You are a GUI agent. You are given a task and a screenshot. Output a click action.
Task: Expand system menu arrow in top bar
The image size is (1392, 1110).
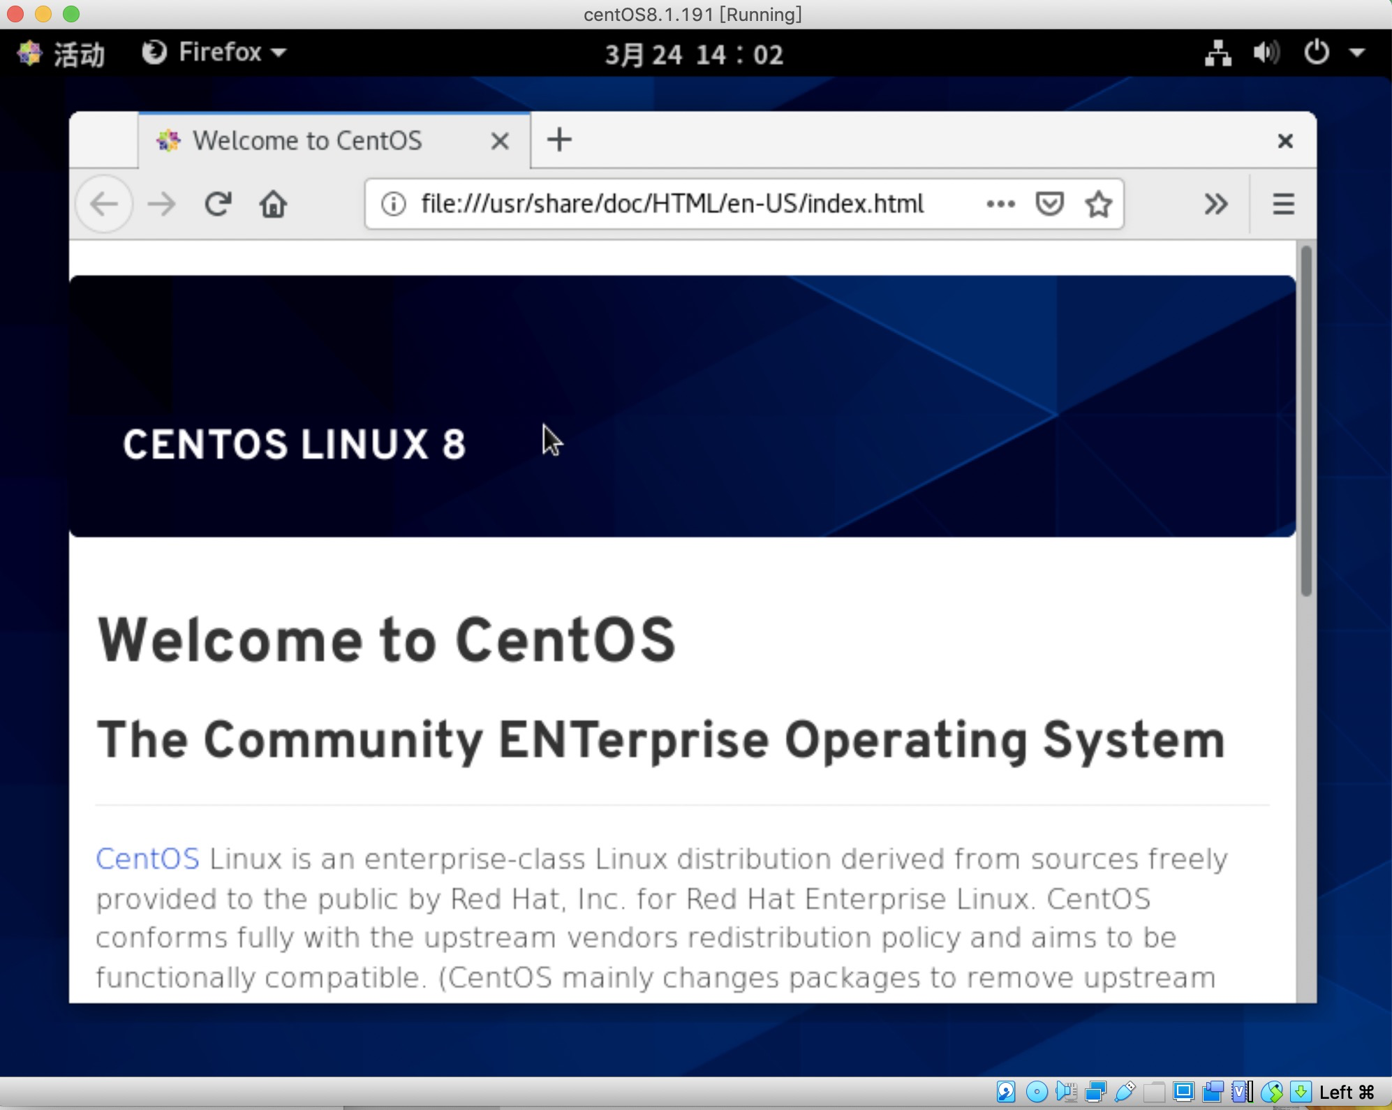pos(1357,52)
